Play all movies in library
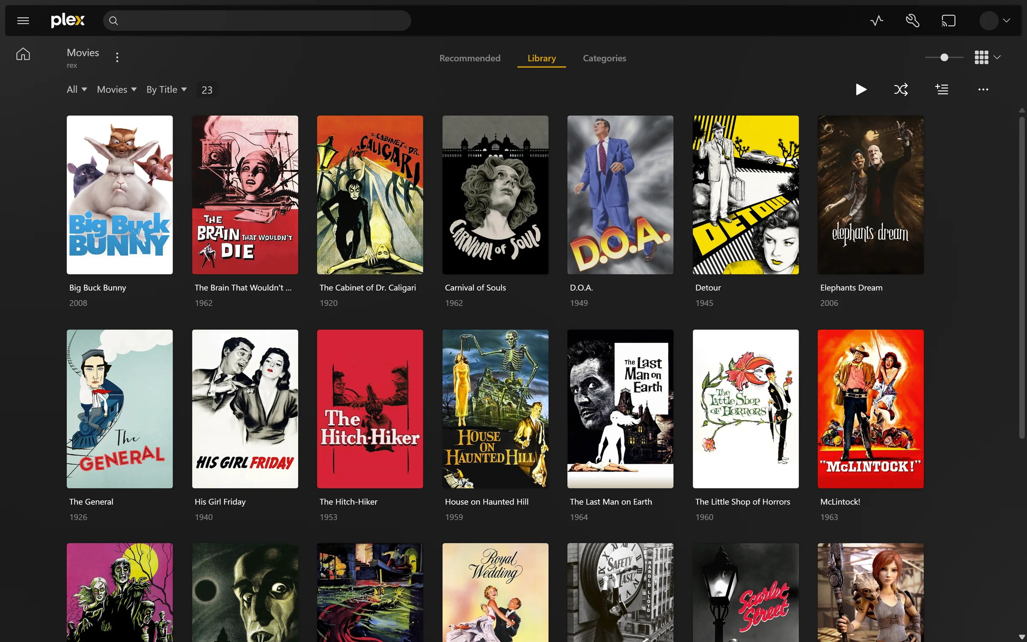Screen dimensions: 1027x642 click(x=861, y=89)
